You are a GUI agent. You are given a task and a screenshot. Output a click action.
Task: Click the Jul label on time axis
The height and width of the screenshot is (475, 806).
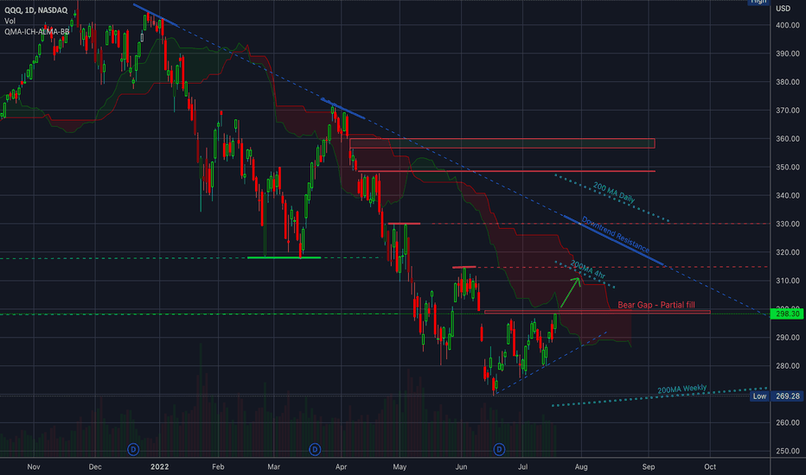click(x=522, y=466)
